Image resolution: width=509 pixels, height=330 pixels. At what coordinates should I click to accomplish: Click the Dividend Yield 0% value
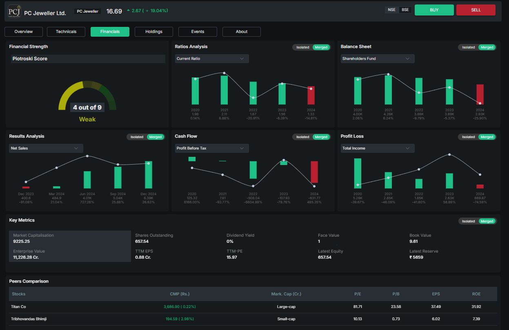[230, 241]
